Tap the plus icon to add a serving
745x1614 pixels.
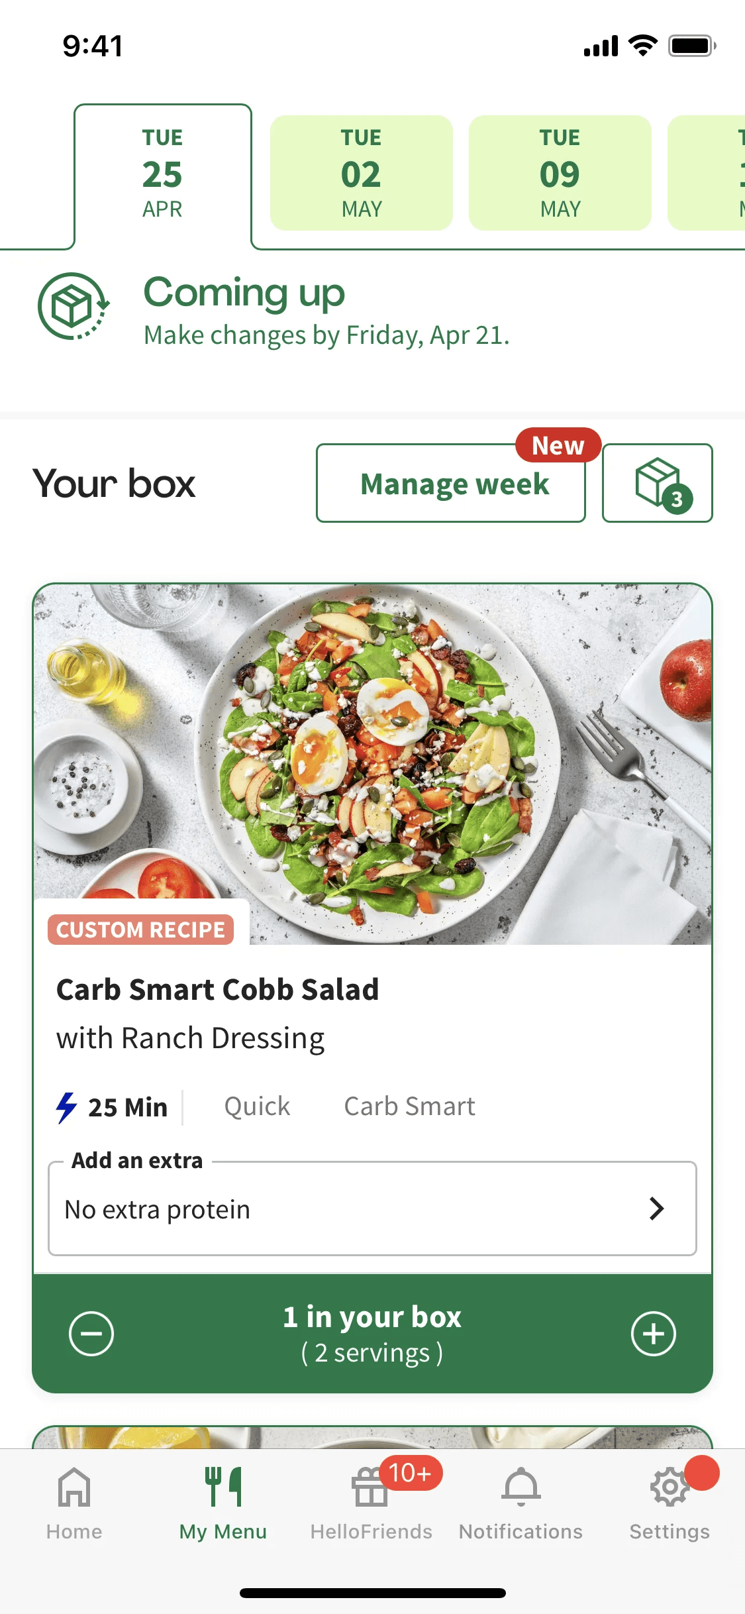(x=653, y=1333)
